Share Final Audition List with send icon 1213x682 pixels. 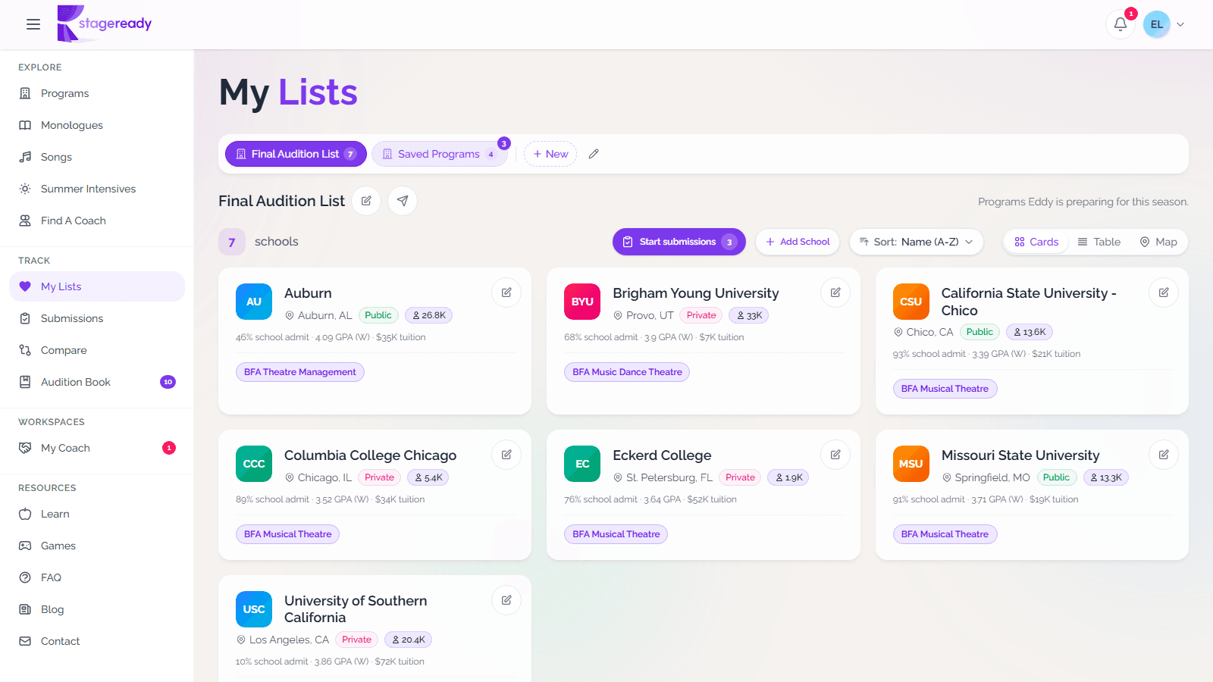403,201
